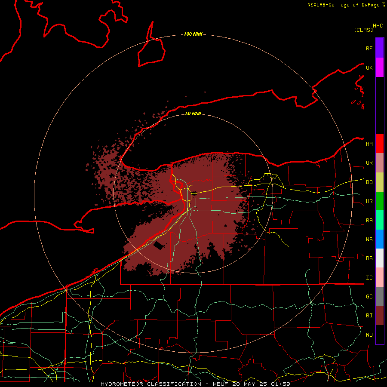
Task: Click the WS blue legend swatch
Action: tap(380, 239)
